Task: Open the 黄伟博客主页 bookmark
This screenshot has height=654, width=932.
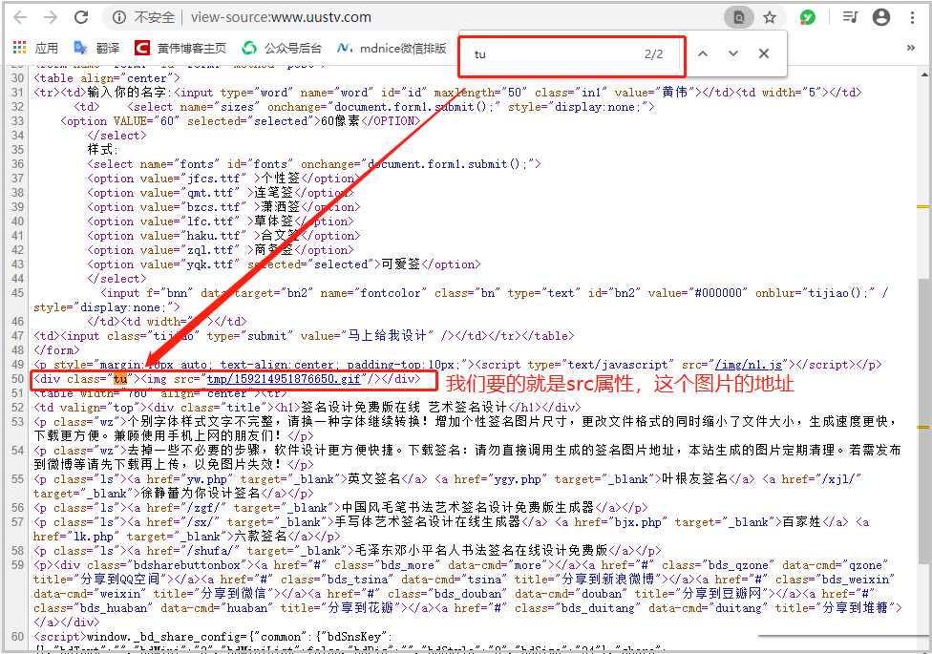Action: [x=180, y=48]
